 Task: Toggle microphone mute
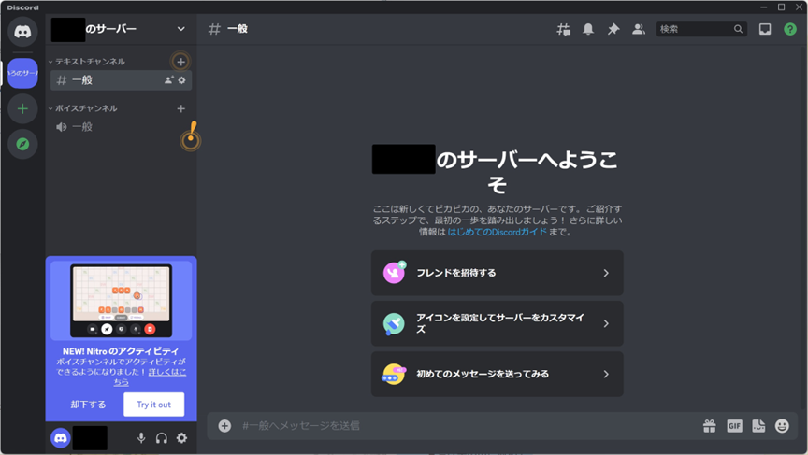141,438
